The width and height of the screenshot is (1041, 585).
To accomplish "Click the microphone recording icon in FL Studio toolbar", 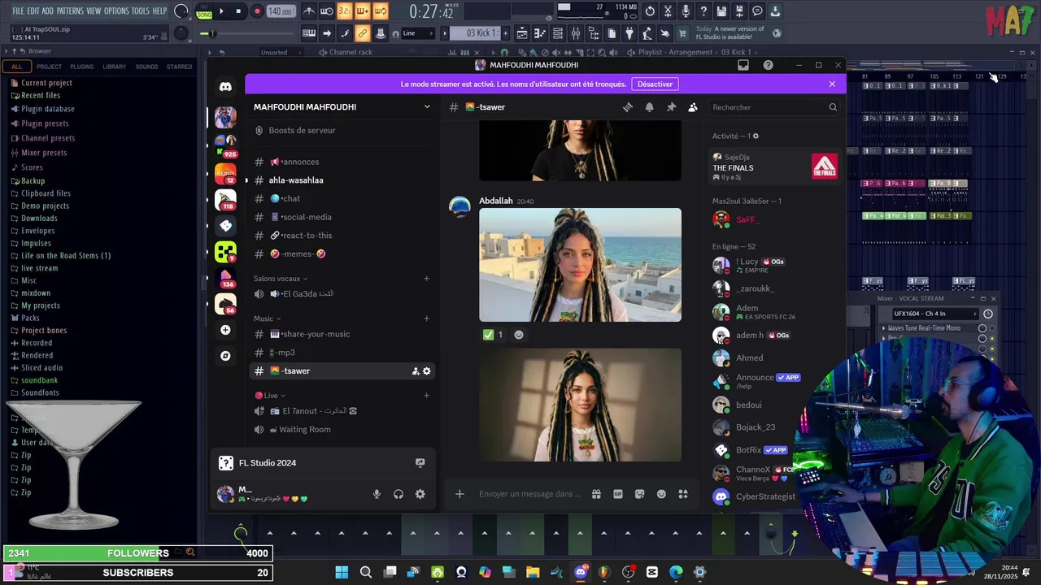I will pyautogui.click(x=686, y=11).
